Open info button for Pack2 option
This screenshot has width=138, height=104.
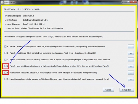[131, 53]
